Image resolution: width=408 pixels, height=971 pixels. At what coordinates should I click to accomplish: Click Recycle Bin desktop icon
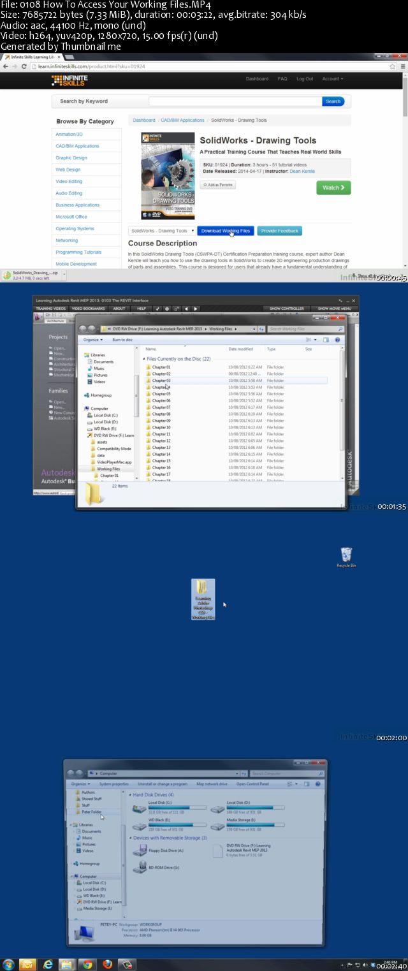[346, 557]
